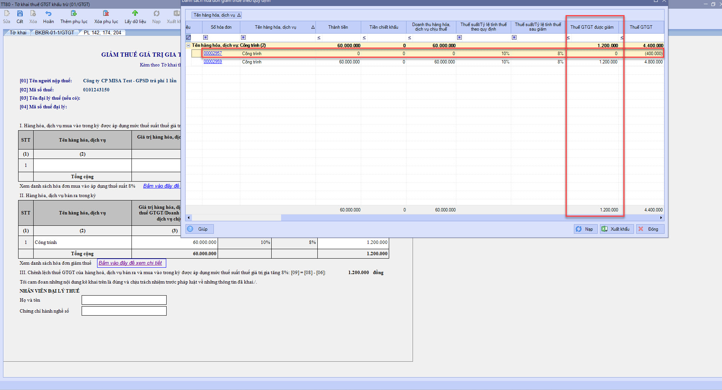
Task: Switch to the Tờ khai tab
Action: pos(18,33)
